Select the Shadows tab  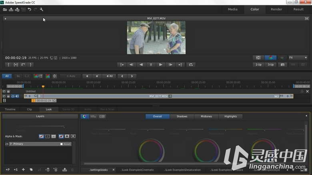pyautogui.click(x=182, y=116)
